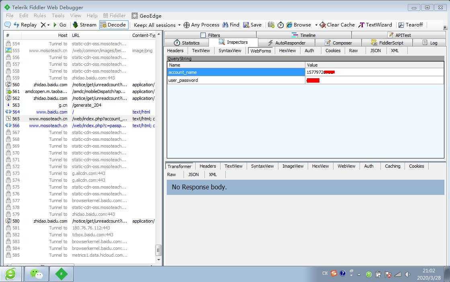
Task: Select the response WebView tab
Action: 346,166
